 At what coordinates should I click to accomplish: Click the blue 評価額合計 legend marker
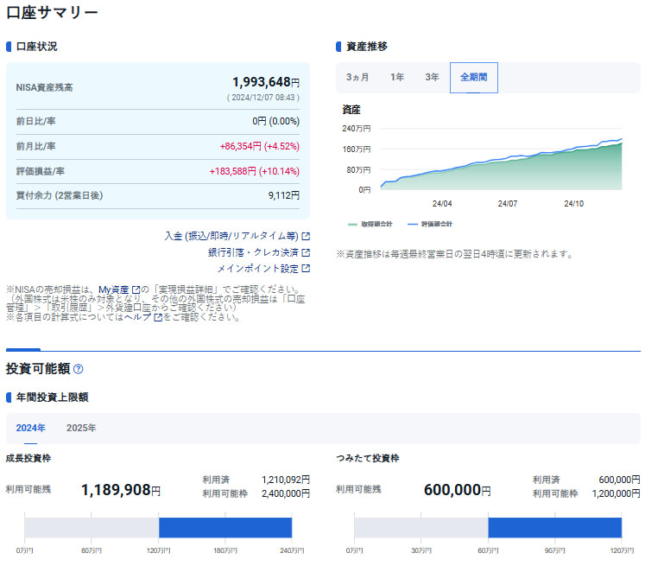412,224
